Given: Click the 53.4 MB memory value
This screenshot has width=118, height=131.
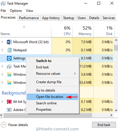Looking at the screenshot, I should [85, 83].
